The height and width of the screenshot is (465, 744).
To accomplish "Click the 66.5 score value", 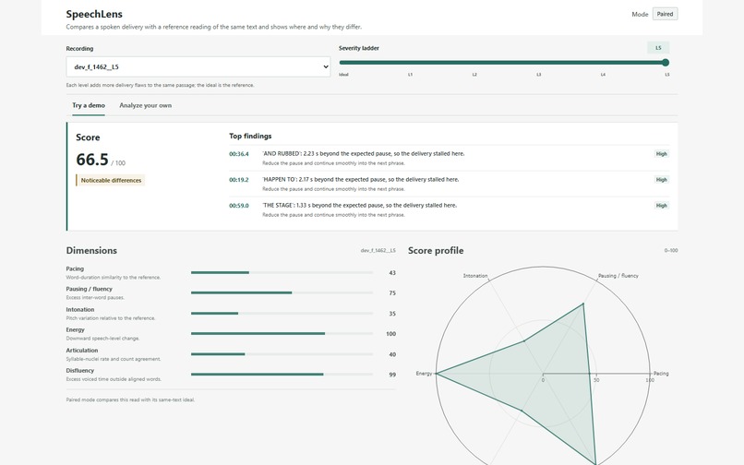I will click(92, 160).
